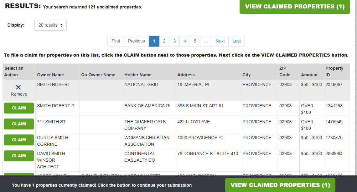
Task: Jump to results page 5
Action: click(195, 41)
